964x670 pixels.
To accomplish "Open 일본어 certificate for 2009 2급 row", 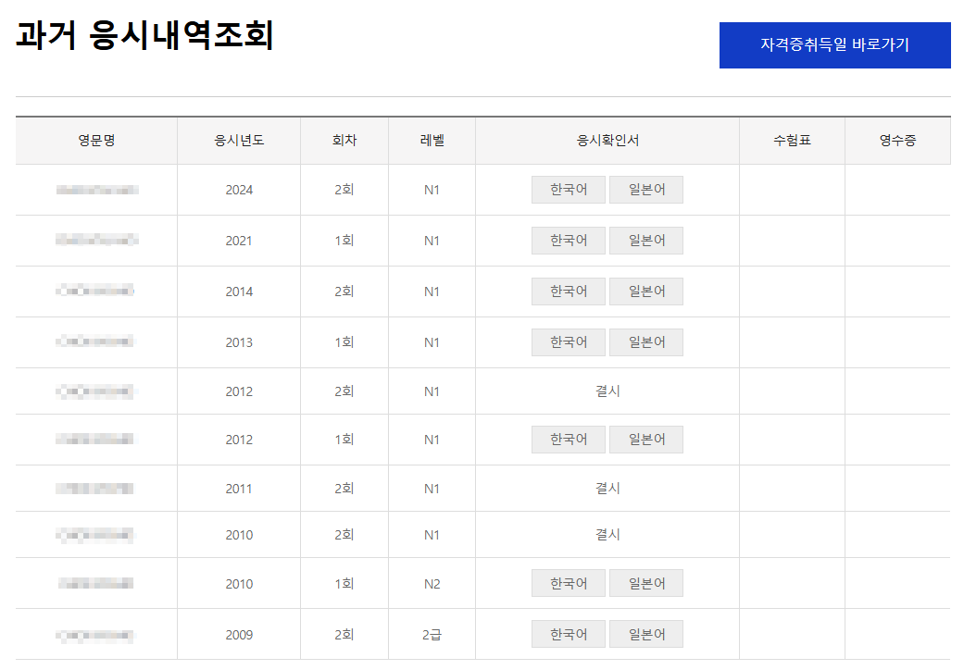I will [646, 635].
